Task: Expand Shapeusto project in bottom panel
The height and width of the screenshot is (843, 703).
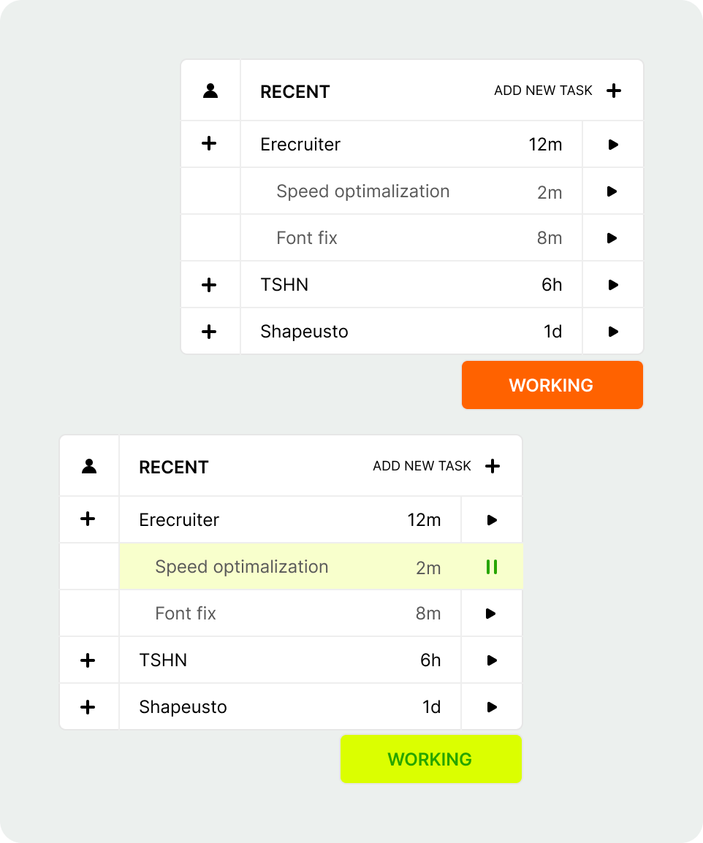Action: point(88,707)
